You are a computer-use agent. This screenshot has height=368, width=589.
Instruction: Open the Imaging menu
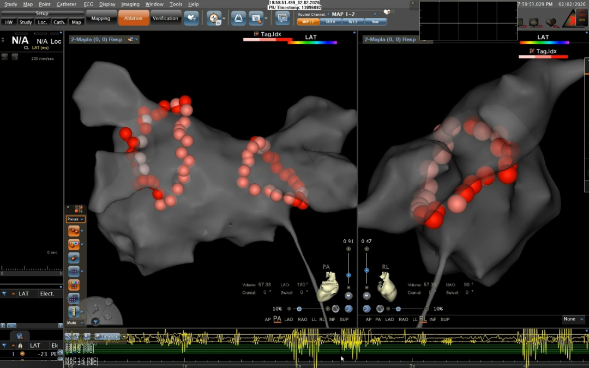[x=130, y=4]
